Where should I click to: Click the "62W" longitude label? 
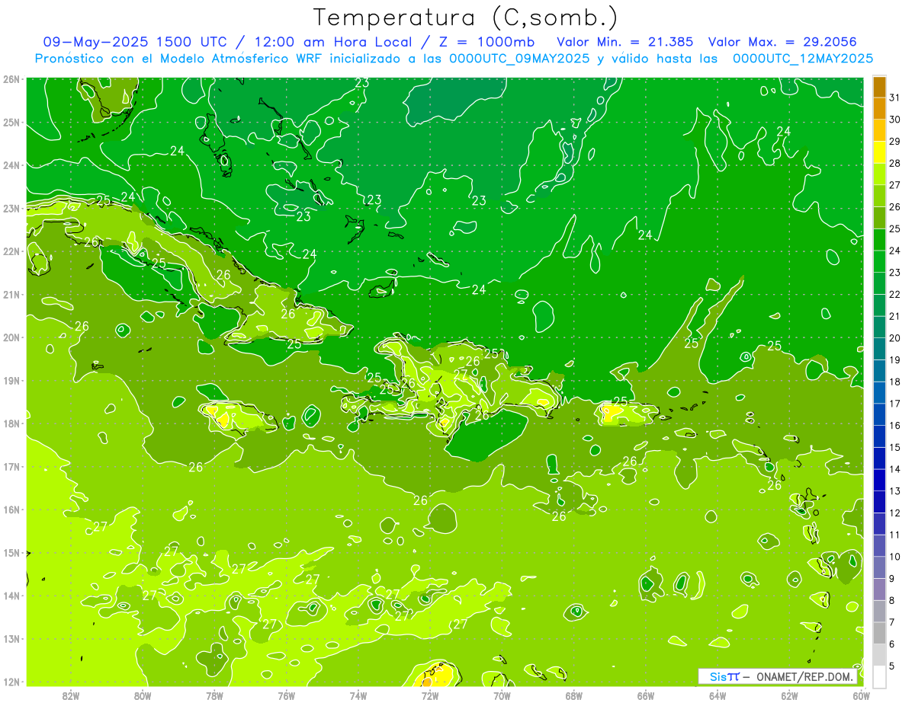click(789, 695)
